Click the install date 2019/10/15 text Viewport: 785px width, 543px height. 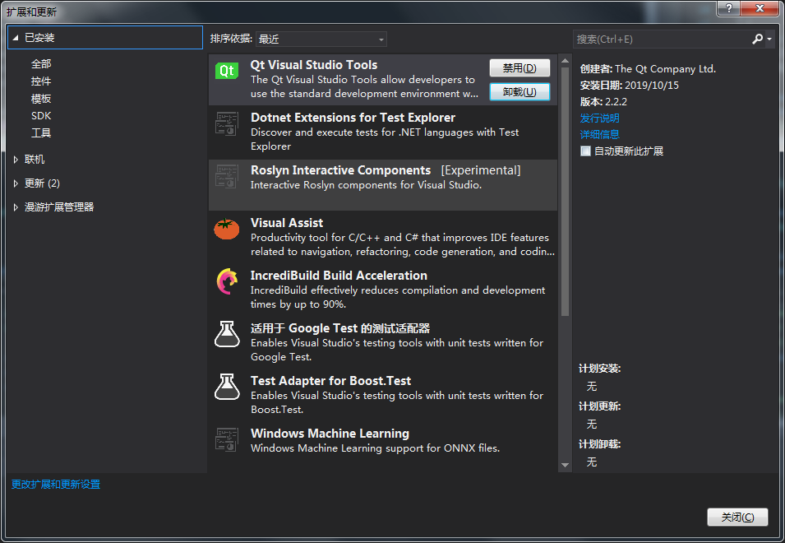(x=652, y=86)
